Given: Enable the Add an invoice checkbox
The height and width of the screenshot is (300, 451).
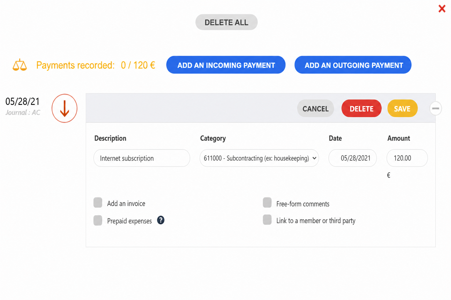Looking at the screenshot, I should 98,203.
